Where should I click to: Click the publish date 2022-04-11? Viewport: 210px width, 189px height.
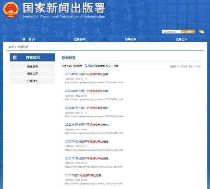pos(81,146)
